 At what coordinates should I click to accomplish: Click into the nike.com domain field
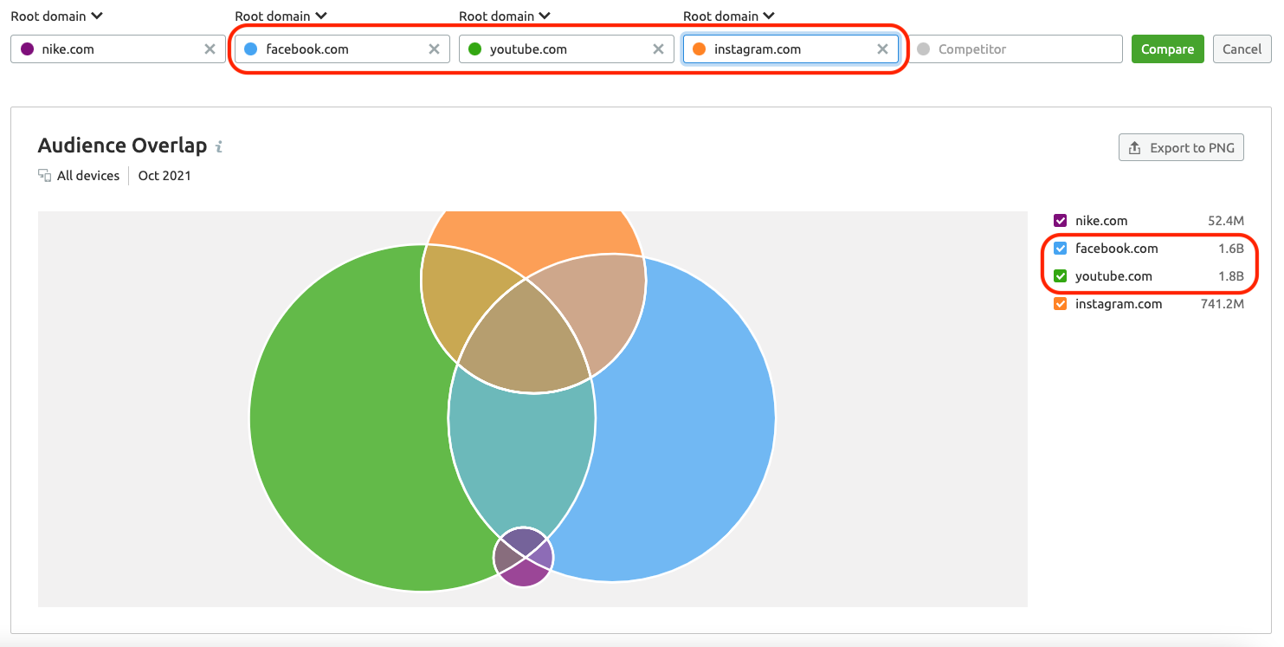pos(118,49)
